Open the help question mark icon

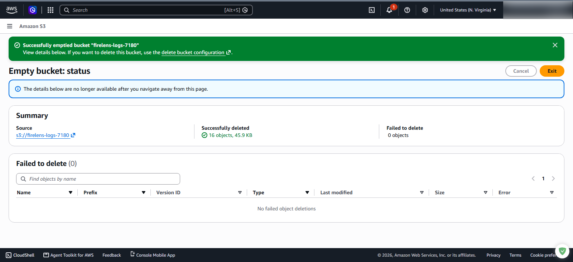pos(407,10)
